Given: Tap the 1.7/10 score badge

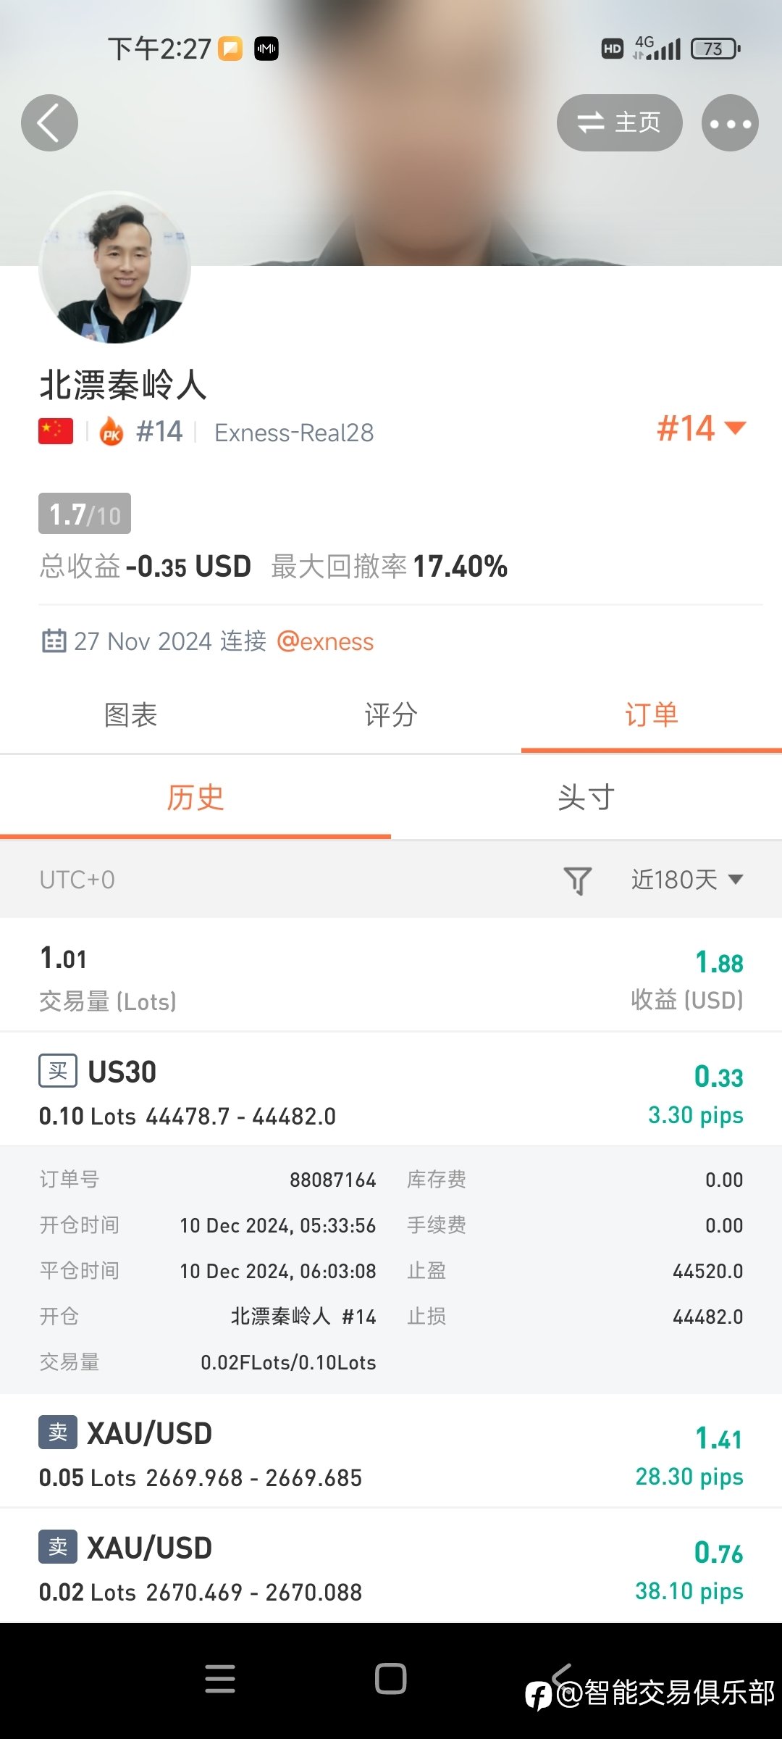Looking at the screenshot, I should (x=85, y=514).
